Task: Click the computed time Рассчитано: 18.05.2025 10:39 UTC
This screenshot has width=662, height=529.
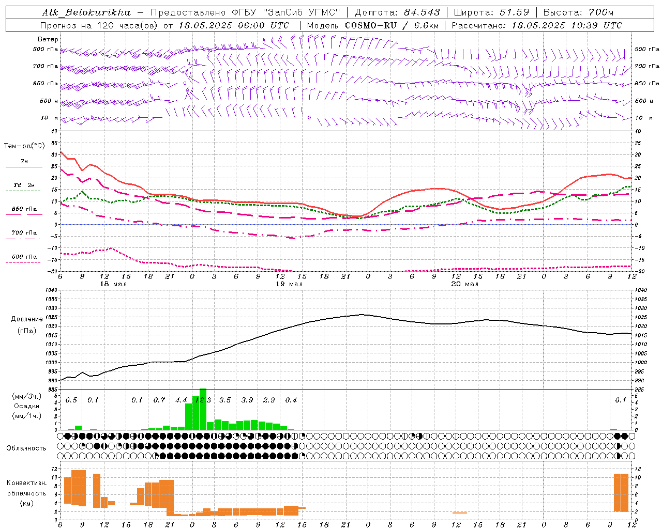Action: 537,25
